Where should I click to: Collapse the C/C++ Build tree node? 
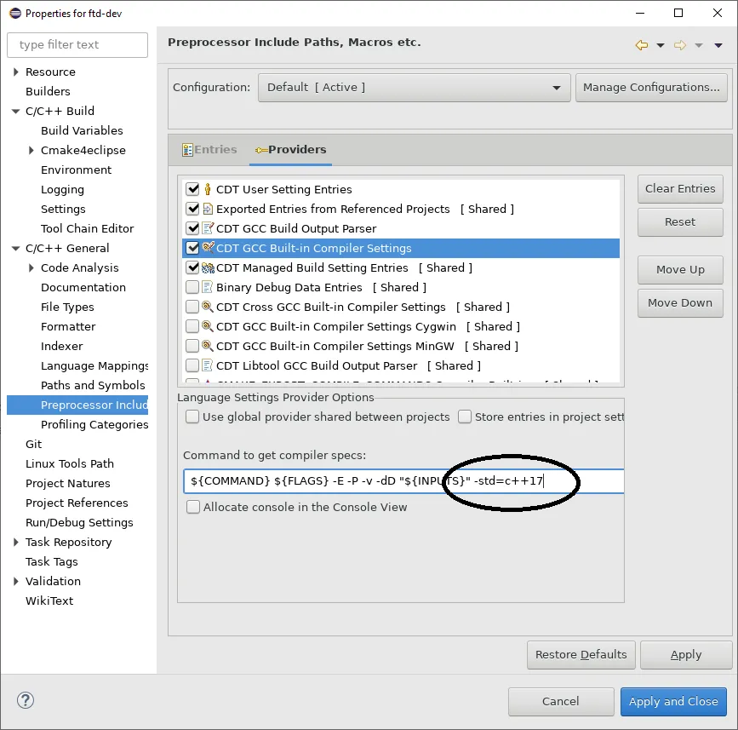[16, 111]
